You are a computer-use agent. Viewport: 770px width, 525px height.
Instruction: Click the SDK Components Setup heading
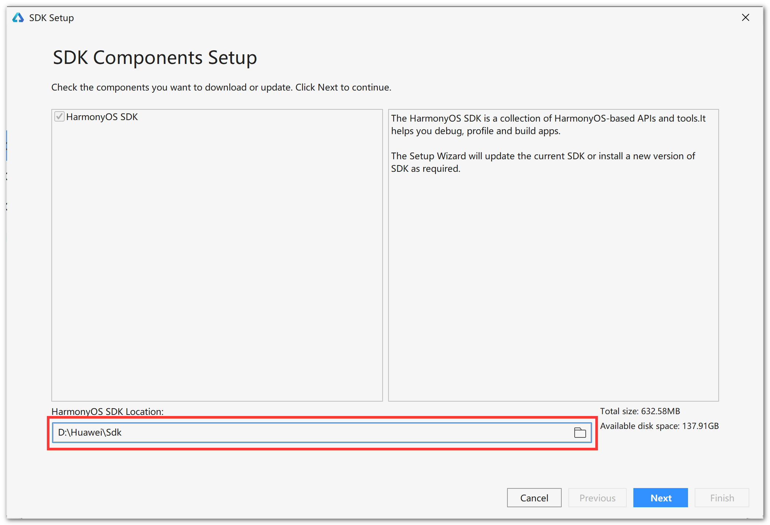(x=154, y=57)
